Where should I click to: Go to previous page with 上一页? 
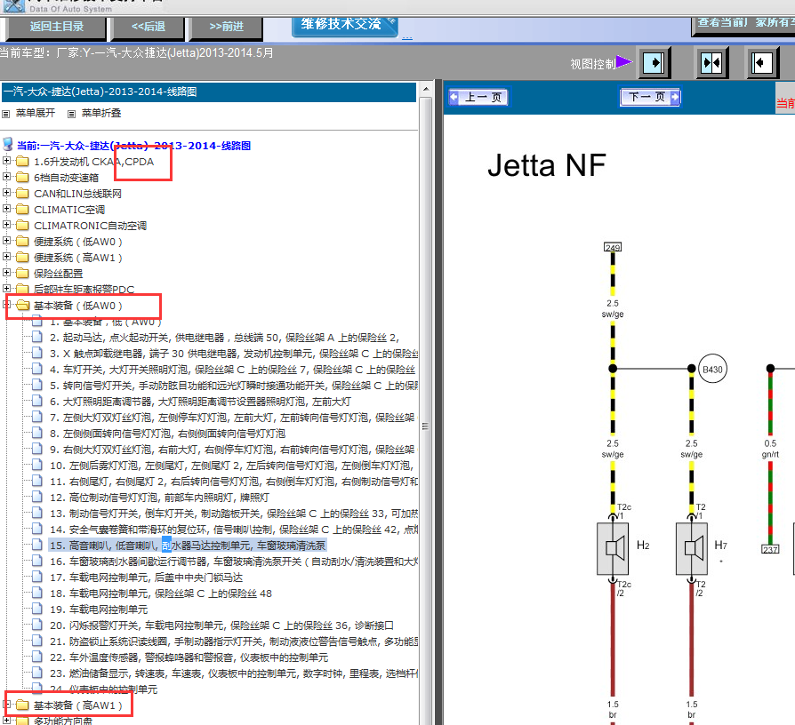pos(478,97)
